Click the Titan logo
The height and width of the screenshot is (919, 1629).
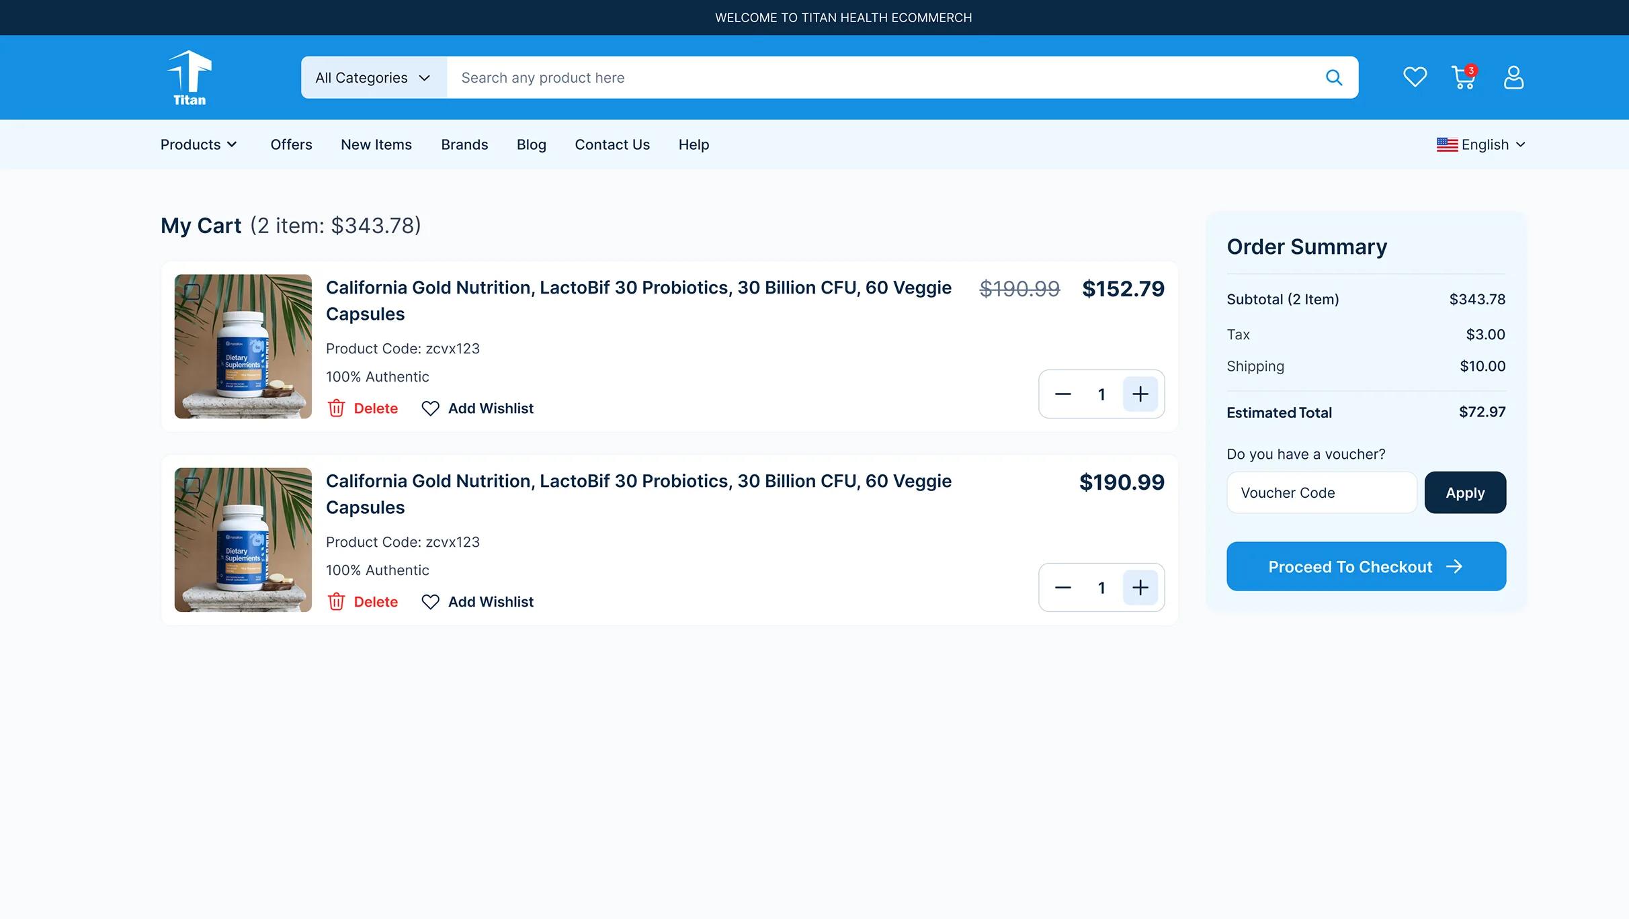190,78
